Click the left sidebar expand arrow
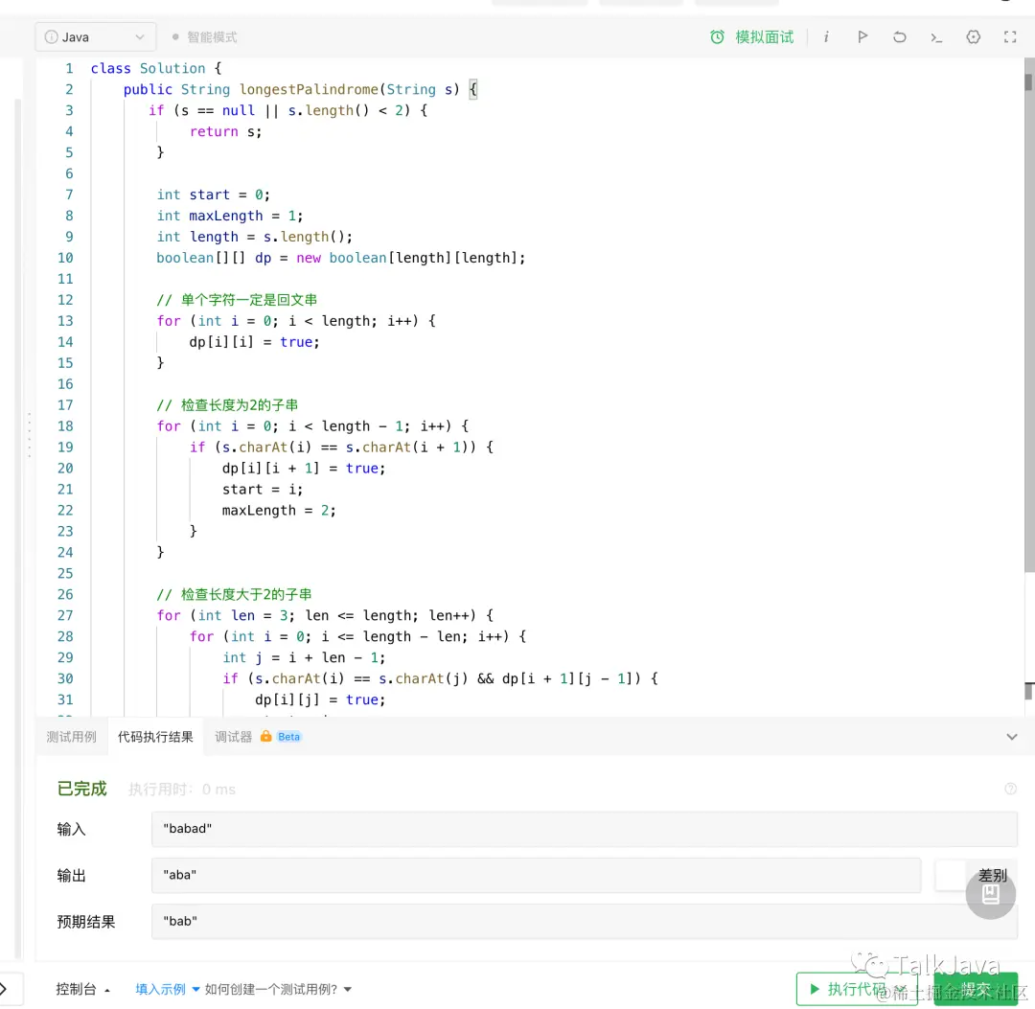This screenshot has height=1009, width=1035. 4,989
